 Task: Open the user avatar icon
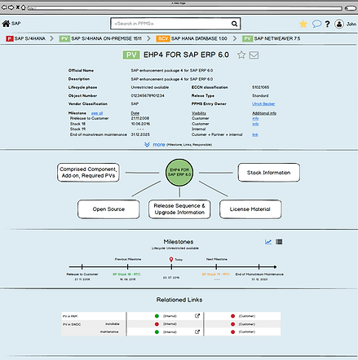(x=339, y=24)
